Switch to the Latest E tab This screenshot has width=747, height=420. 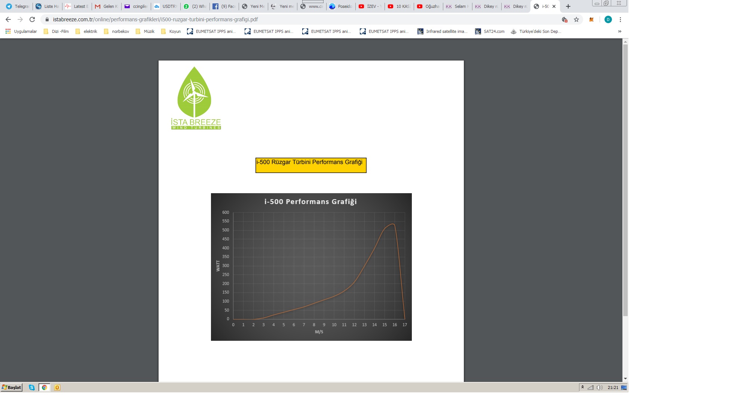[77, 6]
